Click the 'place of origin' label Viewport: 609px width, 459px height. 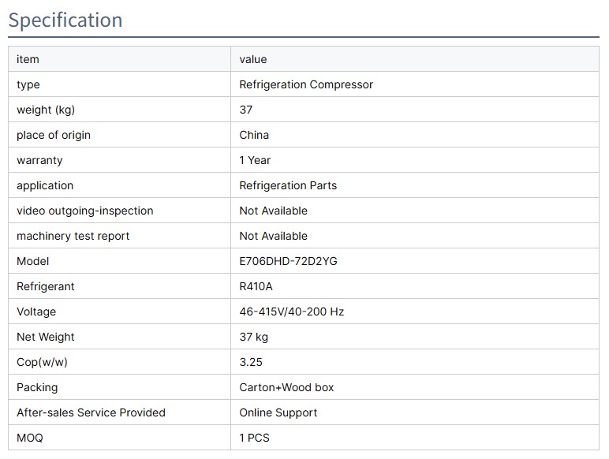(54, 135)
